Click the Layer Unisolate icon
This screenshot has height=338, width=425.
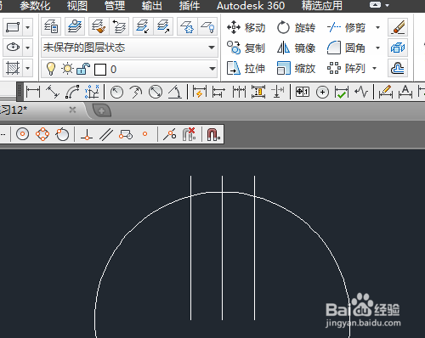coord(163,26)
